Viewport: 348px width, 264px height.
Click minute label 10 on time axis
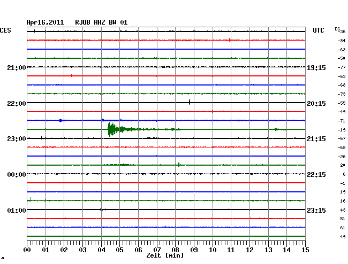[213, 250]
